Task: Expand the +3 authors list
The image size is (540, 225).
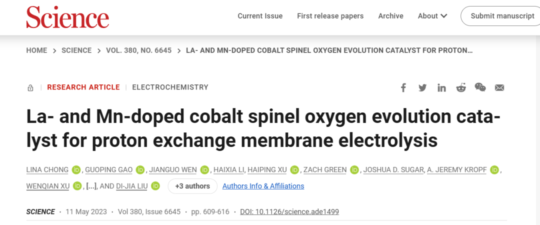Action: (x=192, y=186)
